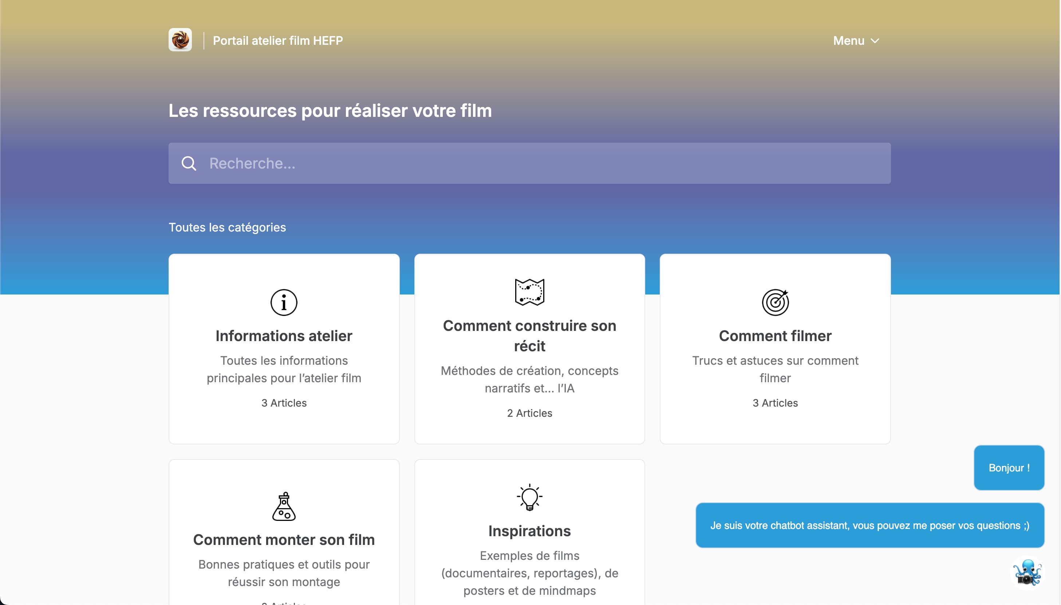This screenshot has width=1061, height=605.
Task: Click the chevron next to Menu
Action: tap(875, 41)
